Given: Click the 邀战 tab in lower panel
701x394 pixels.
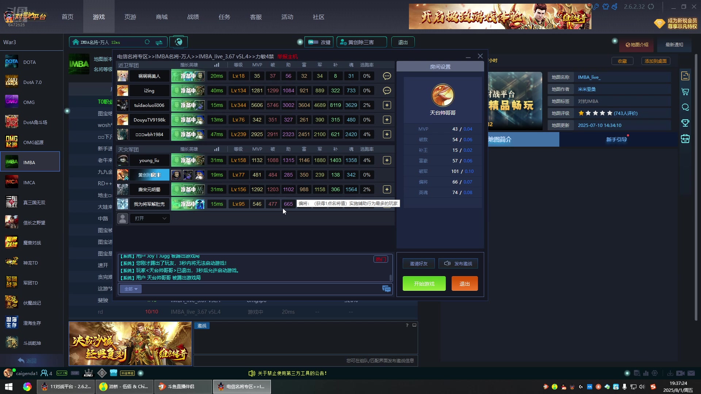Looking at the screenshot, I should click(202, 326).
